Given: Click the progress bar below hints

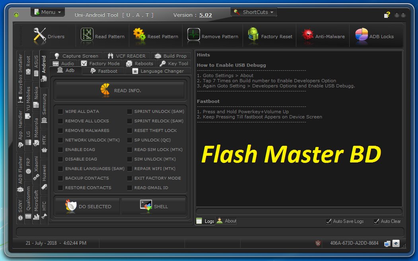Looking at the screenshot, I should coord(299,211).
